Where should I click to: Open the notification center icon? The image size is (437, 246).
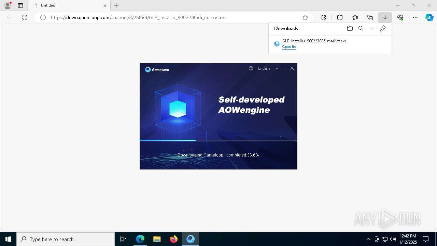[426, 239]
